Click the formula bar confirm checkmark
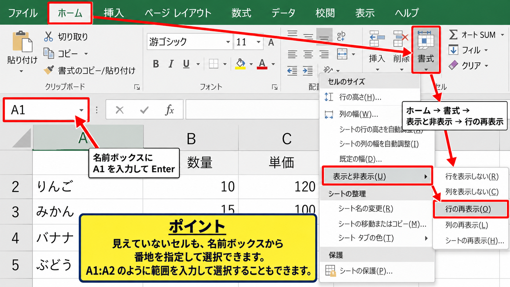Viewport: 510px width, 287px height. (x=144, y=110)
